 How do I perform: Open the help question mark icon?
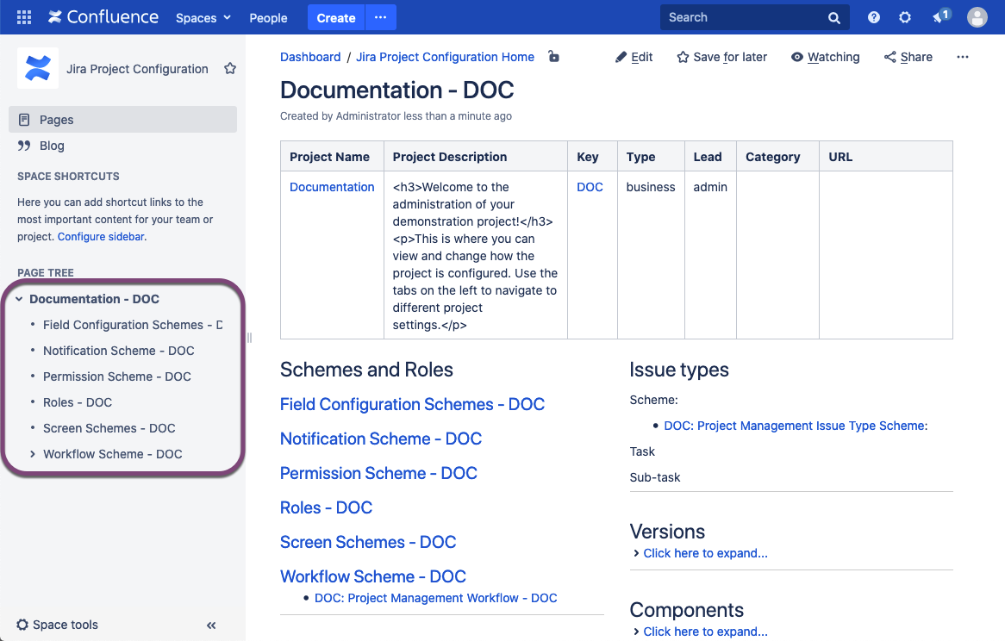click(874, 17)
